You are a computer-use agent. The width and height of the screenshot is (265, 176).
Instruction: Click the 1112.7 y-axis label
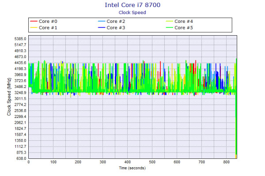(20, 147)
